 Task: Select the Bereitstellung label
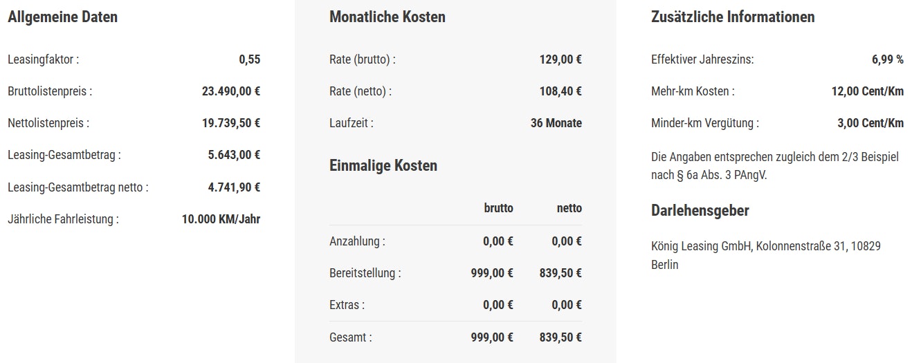(x=365, y=273)
